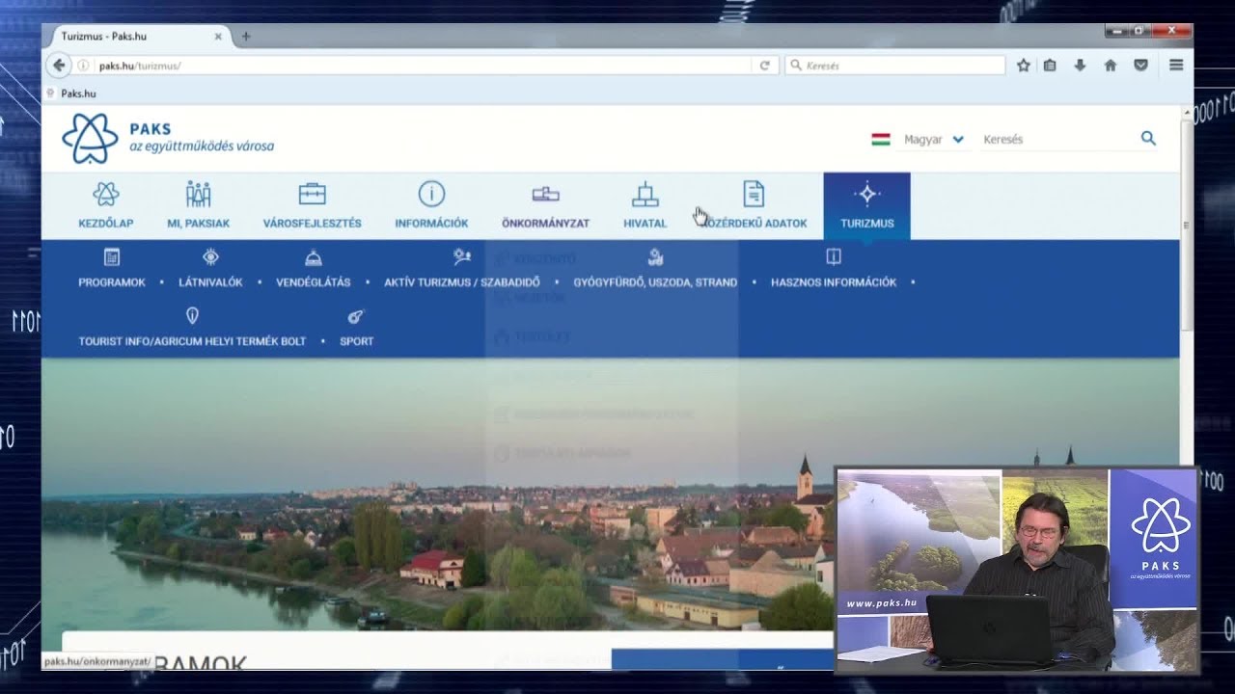Image resolution: width=1235 pixels, height=694 pixels.
Task: Select the Hivatal menu item
Action: 645,205
